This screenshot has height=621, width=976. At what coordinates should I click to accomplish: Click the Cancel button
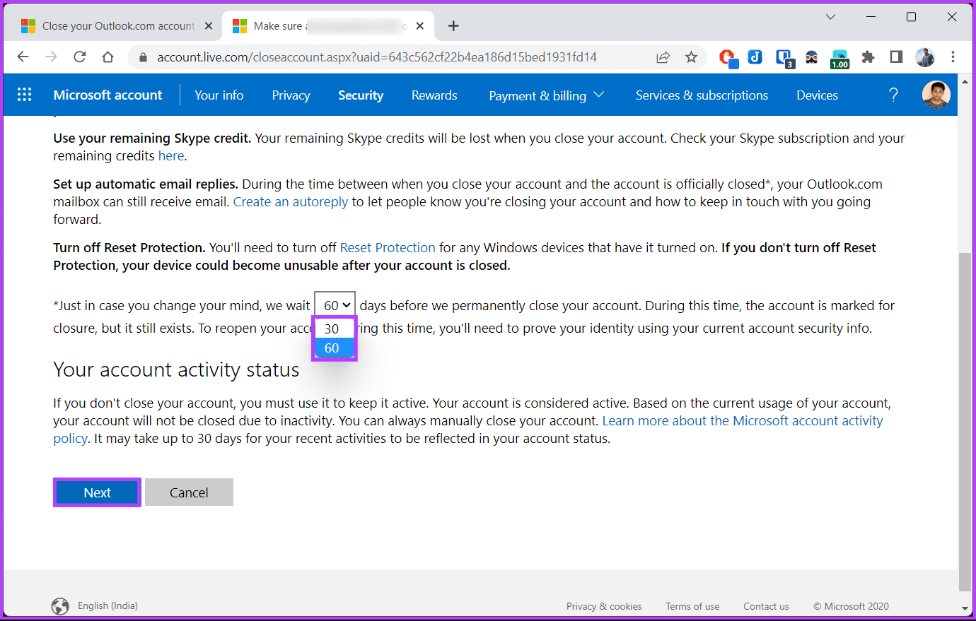coord(189,492)
